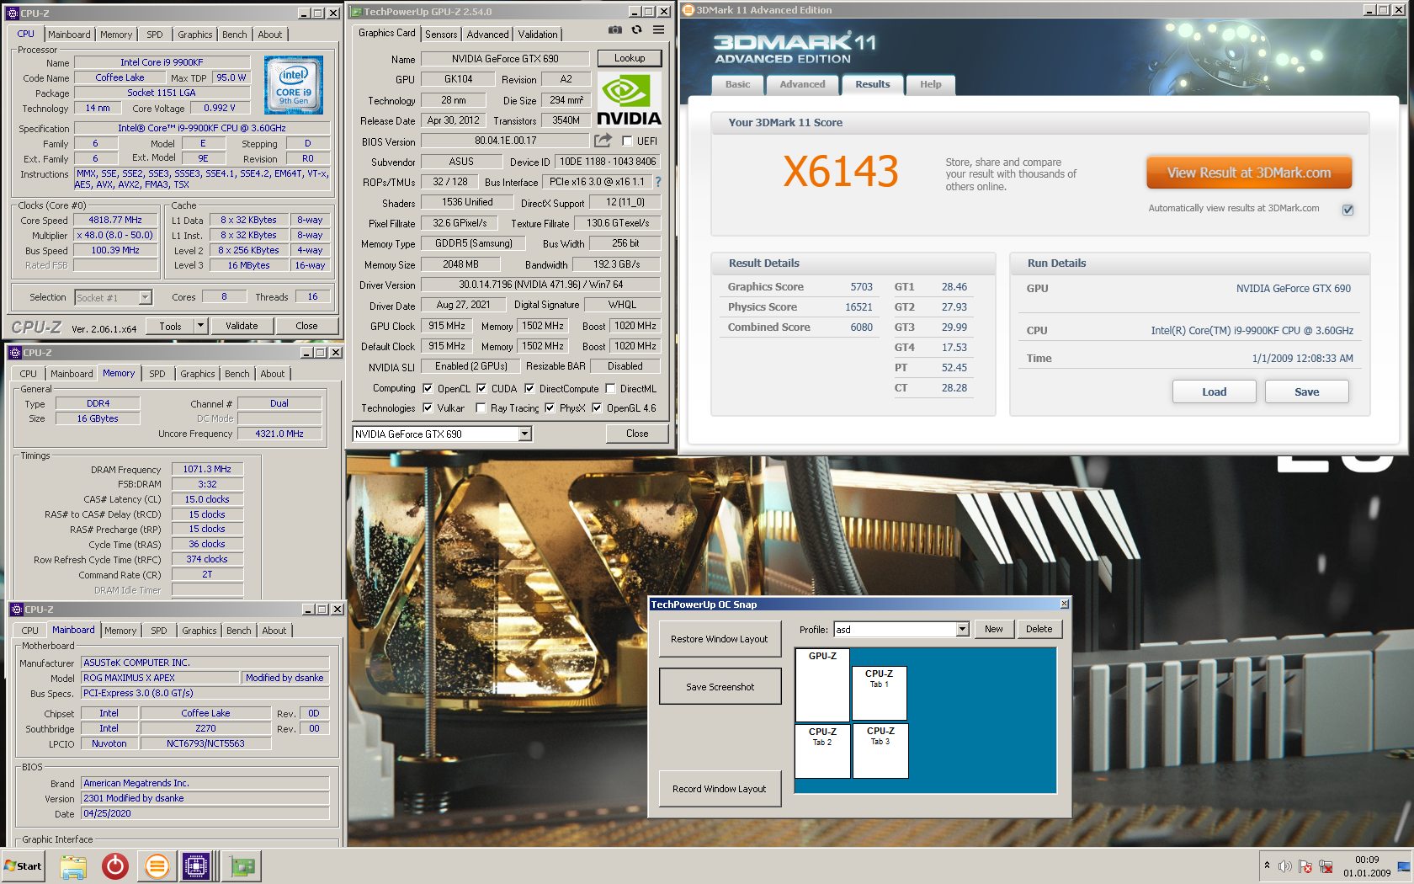Click View Result at 3DMark.com button
1414x884 pixels.
click(1249, 173)
